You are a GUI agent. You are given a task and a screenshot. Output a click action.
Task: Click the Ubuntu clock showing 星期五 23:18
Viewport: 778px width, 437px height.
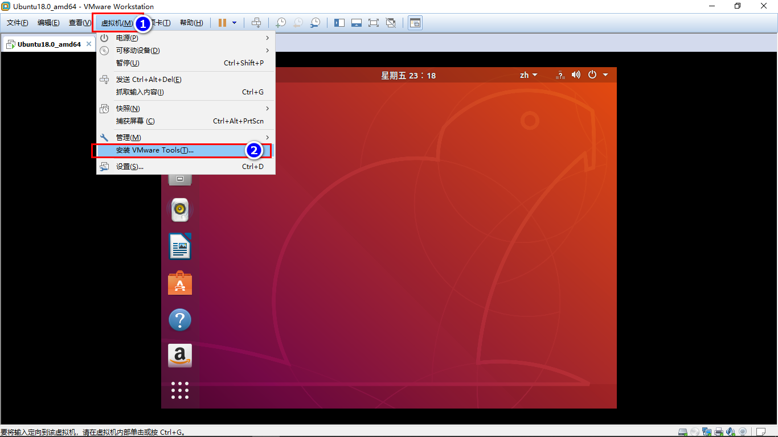408,75
